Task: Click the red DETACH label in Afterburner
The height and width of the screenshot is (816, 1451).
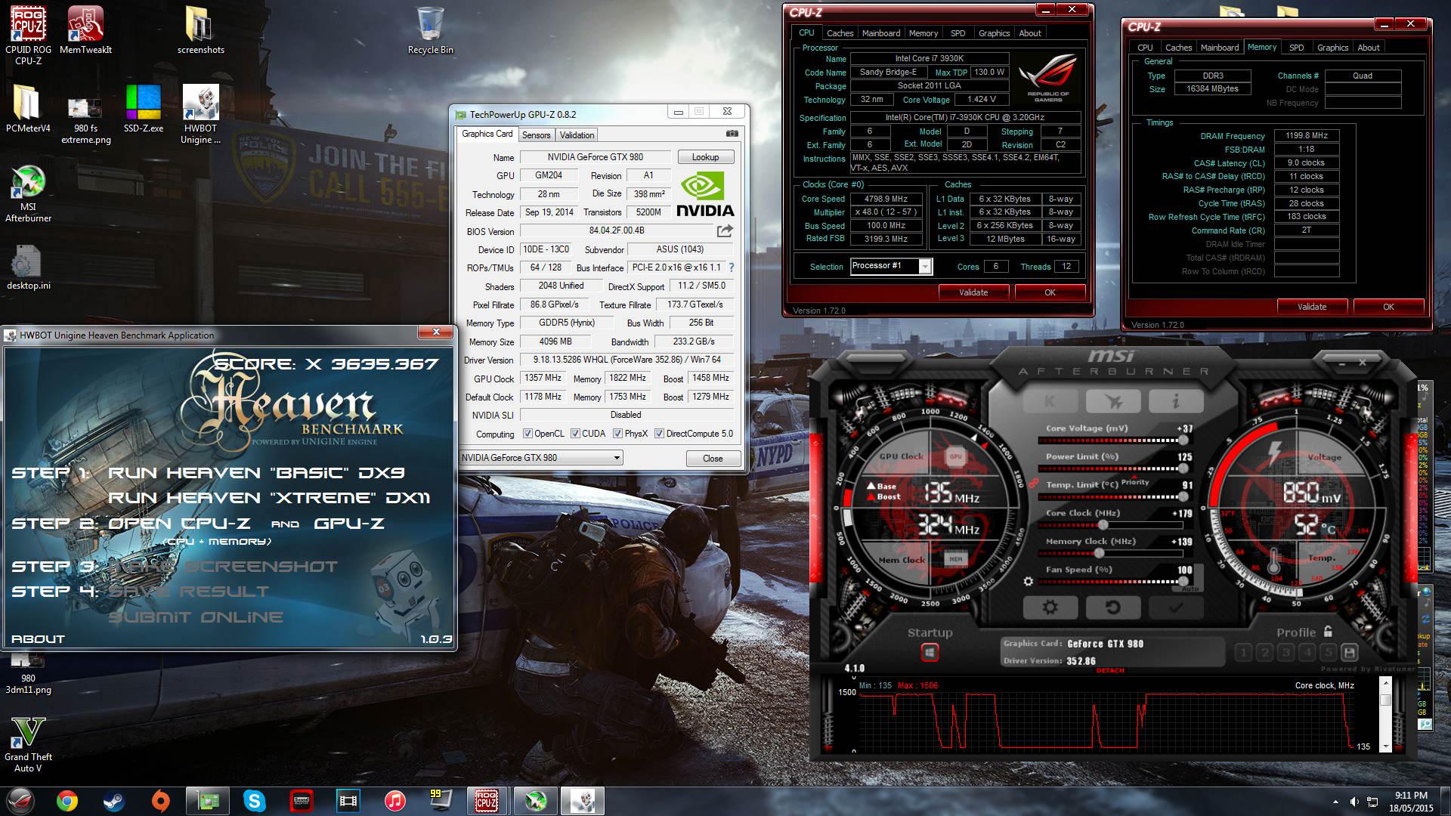Action: (x=1110, y=671)
